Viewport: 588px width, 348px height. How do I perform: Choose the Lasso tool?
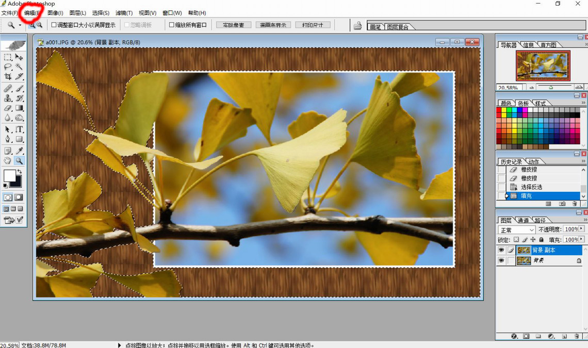click(x=8, y=67)
